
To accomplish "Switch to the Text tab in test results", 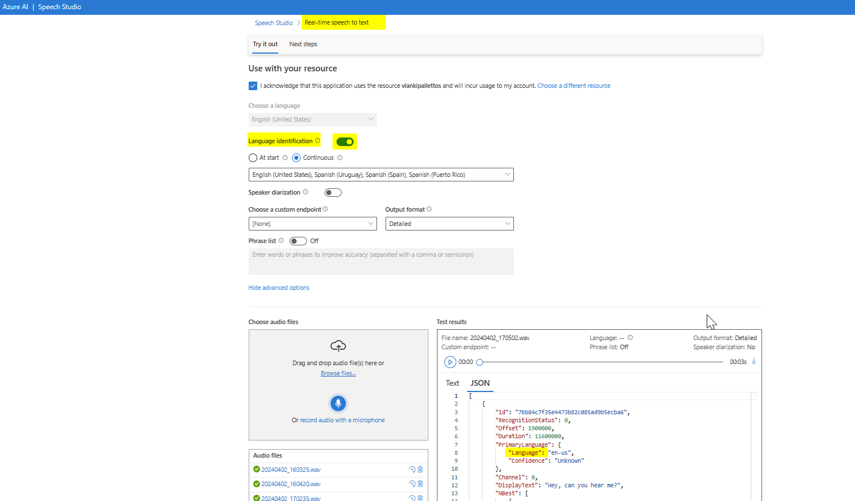I will click(452, 383).
